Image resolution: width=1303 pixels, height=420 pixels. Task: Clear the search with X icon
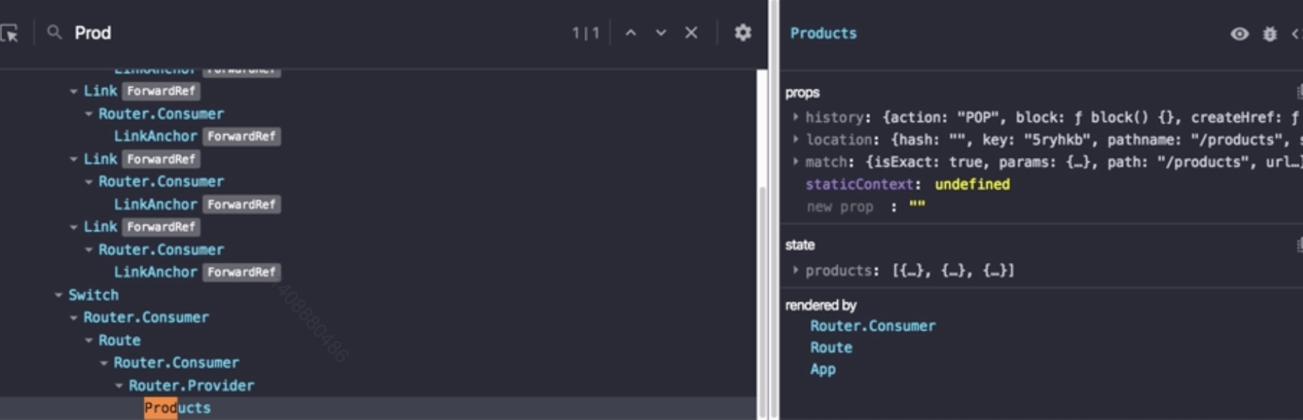691,33
